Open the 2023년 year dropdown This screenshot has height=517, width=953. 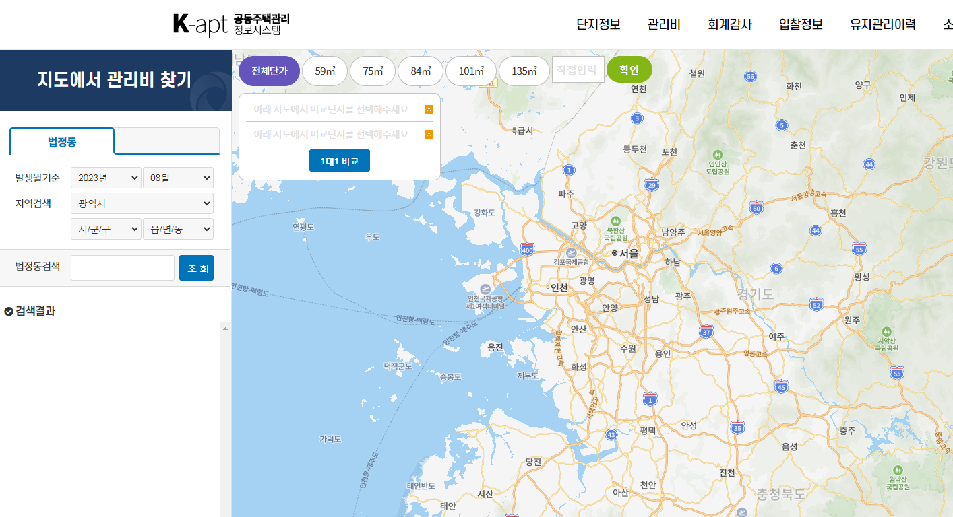[x=106, y=178]
